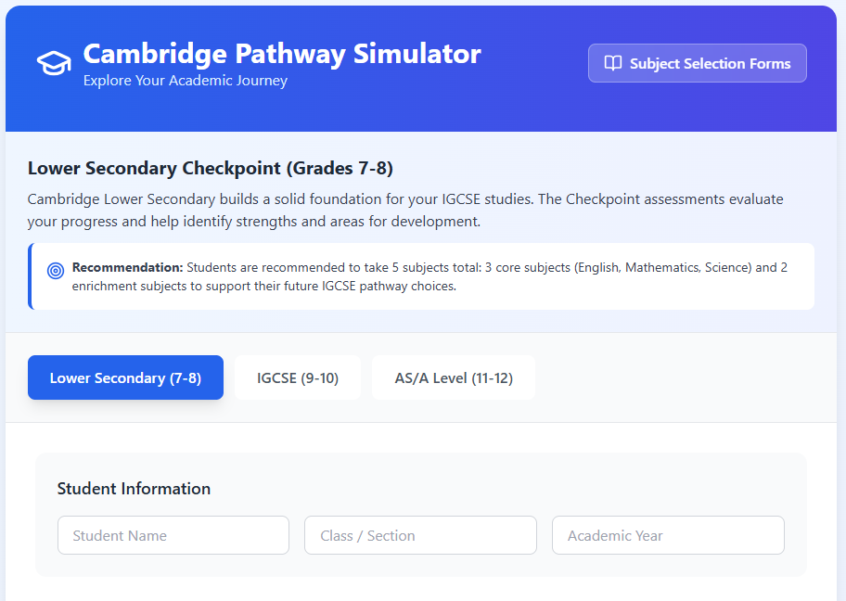Image resolution: width=846 pixels, height=601 pixels.
Task: Click the Academic Year field
Action: tap(668, 535)
